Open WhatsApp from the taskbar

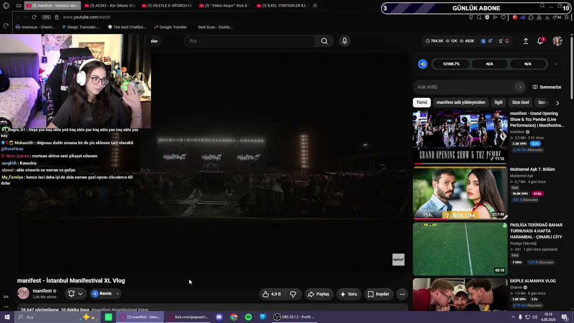(x=109, y=317)
